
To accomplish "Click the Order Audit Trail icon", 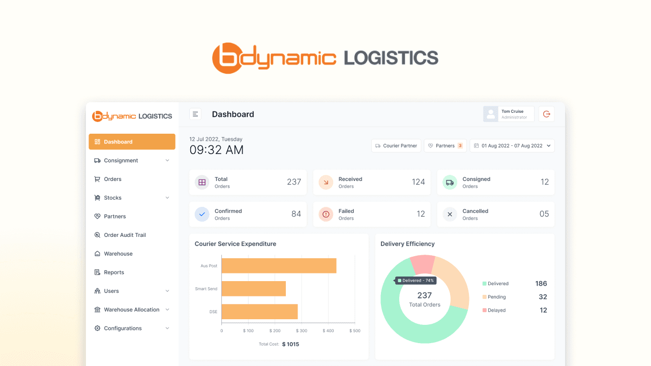I will (97, 235).
